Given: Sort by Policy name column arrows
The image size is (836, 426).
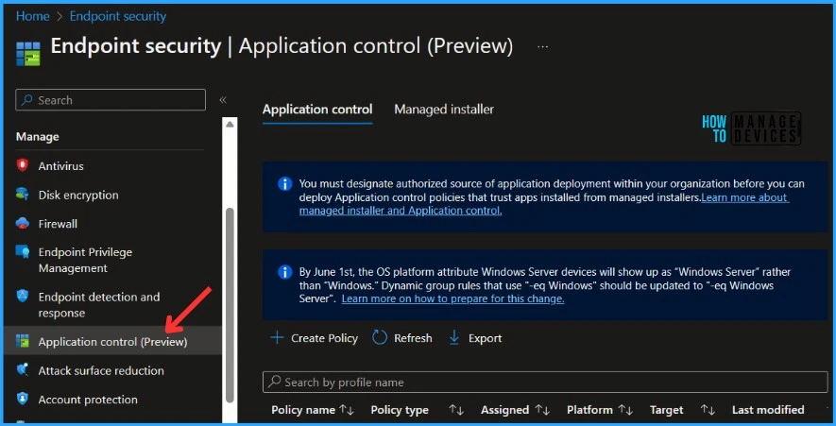Looking at the screenshot, I should [347, 410].
